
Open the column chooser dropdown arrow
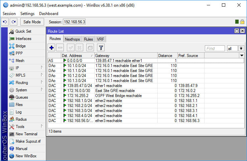click(x=242, y=55)
